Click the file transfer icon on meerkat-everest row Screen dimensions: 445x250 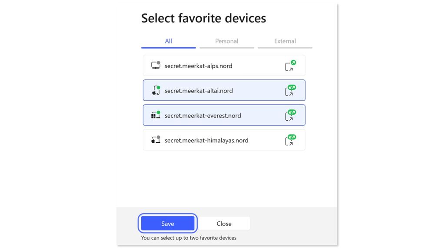[290, 115]
